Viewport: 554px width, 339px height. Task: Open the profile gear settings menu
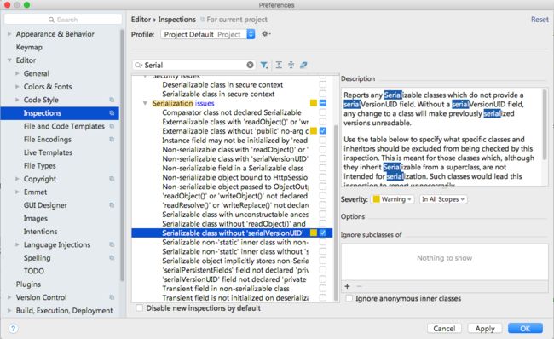[266, 34]
